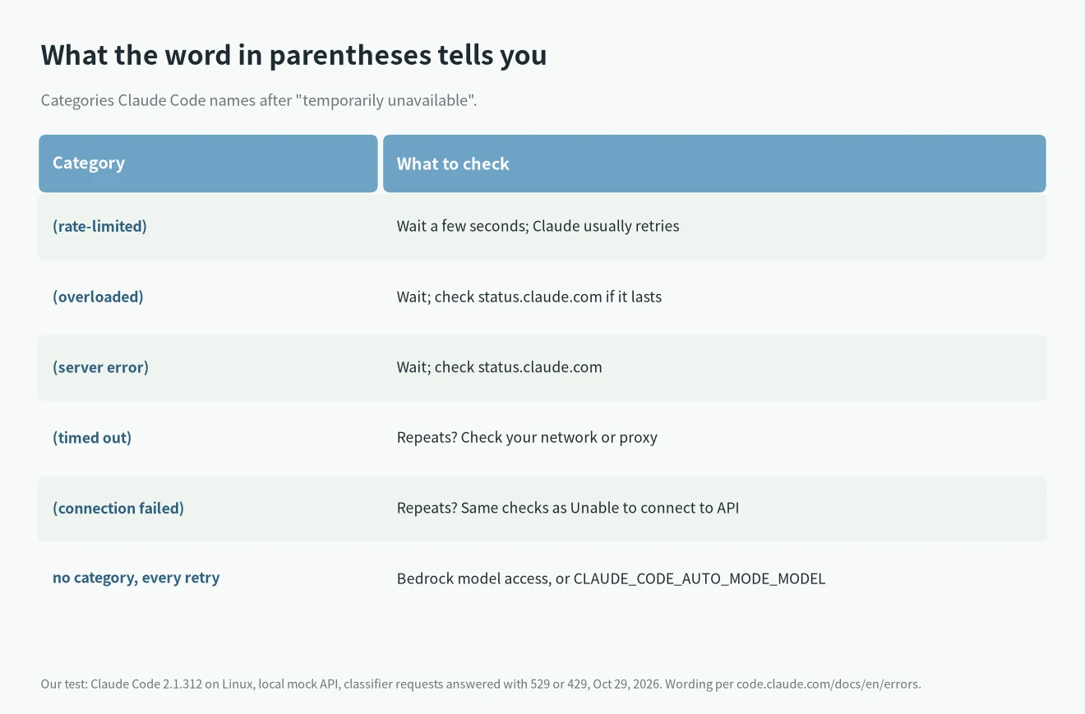Click the Bedrock model access text
The width and height of the screenshot is (1085, 714).
(473, 578)
